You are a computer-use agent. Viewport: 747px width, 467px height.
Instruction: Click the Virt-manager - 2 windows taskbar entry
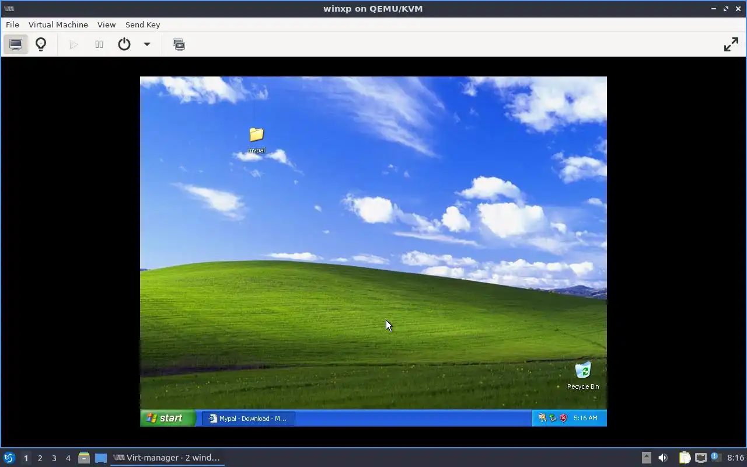click(167, 458)
